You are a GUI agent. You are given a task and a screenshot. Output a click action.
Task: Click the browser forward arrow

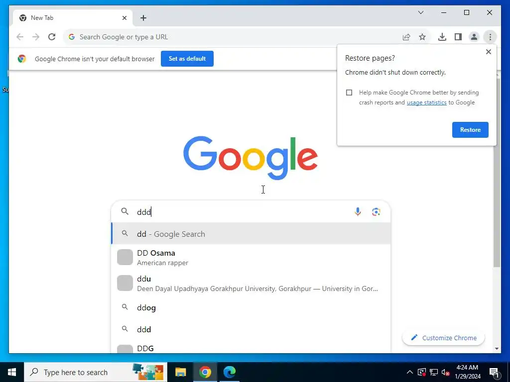click(36, 37)
